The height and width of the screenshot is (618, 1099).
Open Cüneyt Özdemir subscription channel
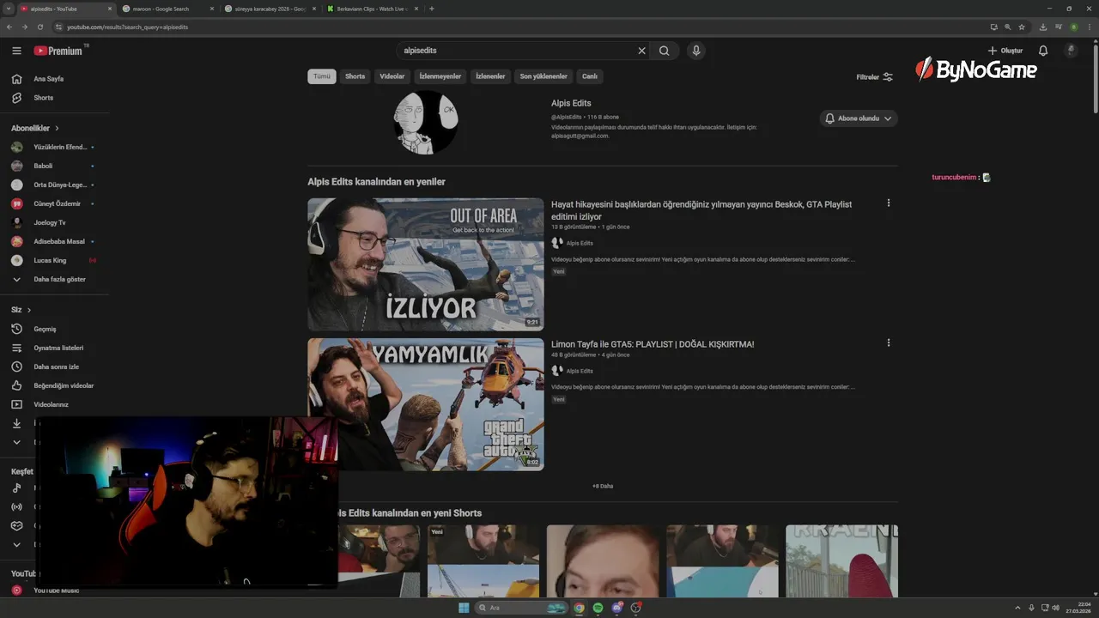coord(56,203)
